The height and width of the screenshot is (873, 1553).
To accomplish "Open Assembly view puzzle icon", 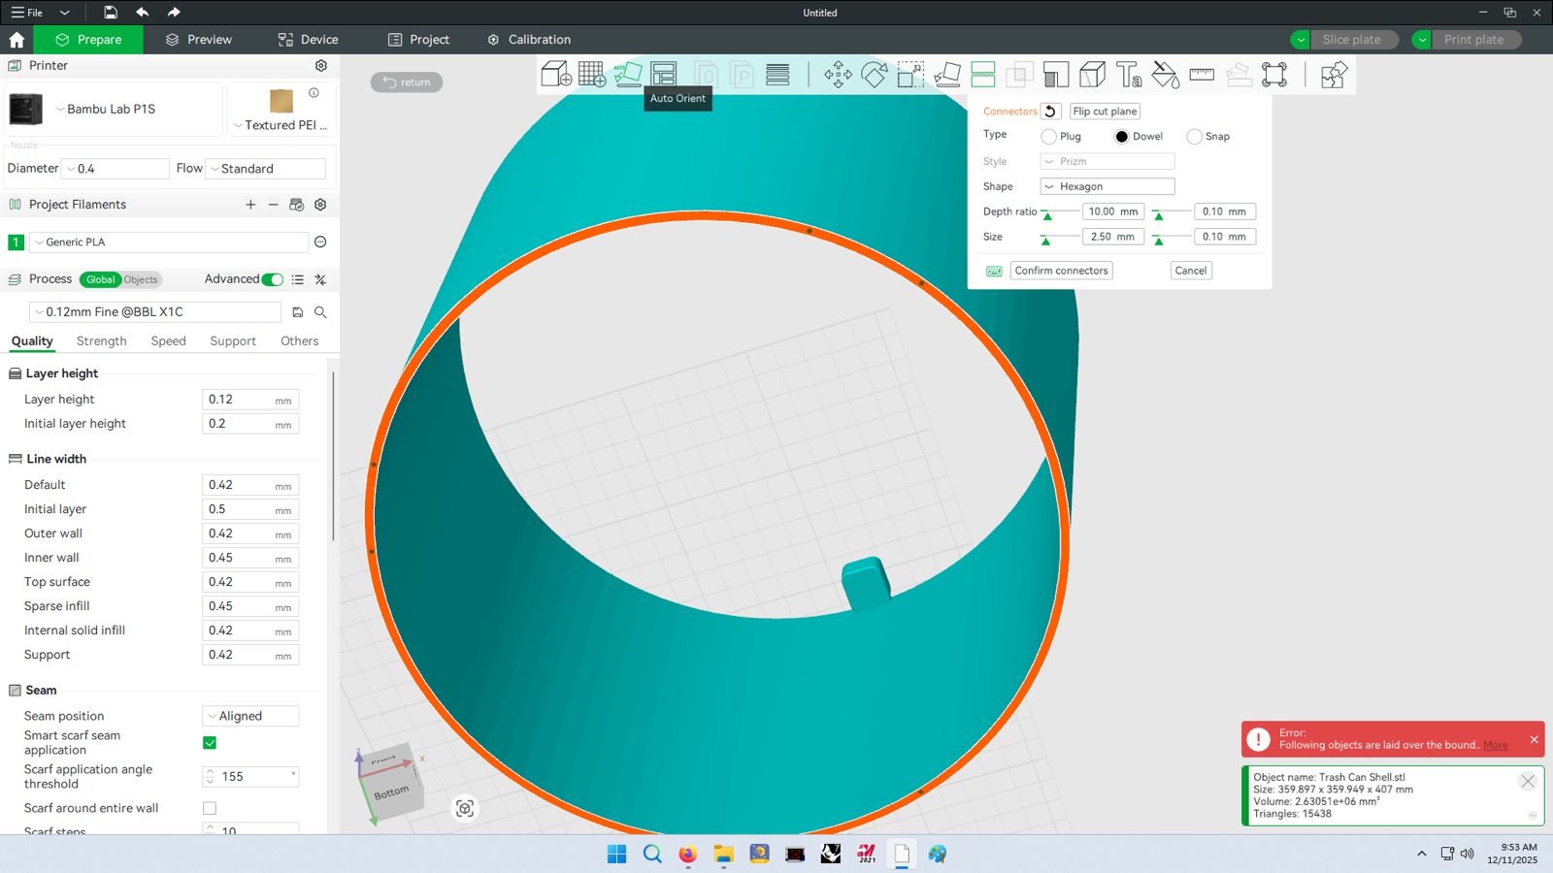I will (1334, 75).
